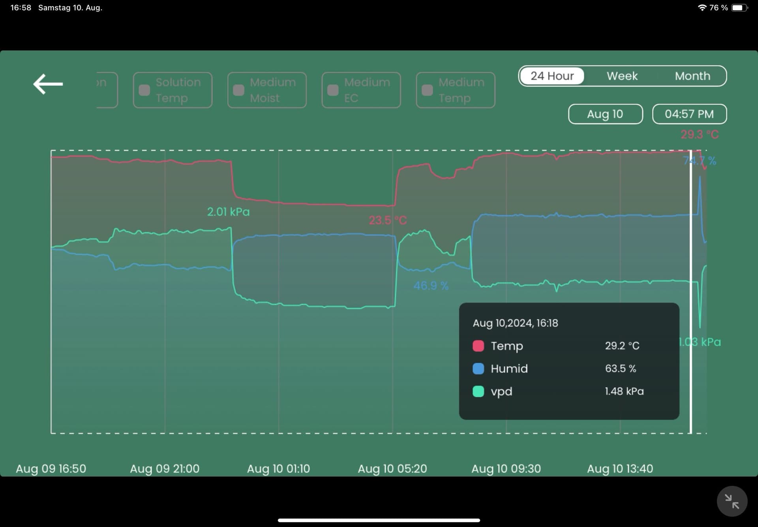Tap the 2.01 kPa peak label

[228, 212]
